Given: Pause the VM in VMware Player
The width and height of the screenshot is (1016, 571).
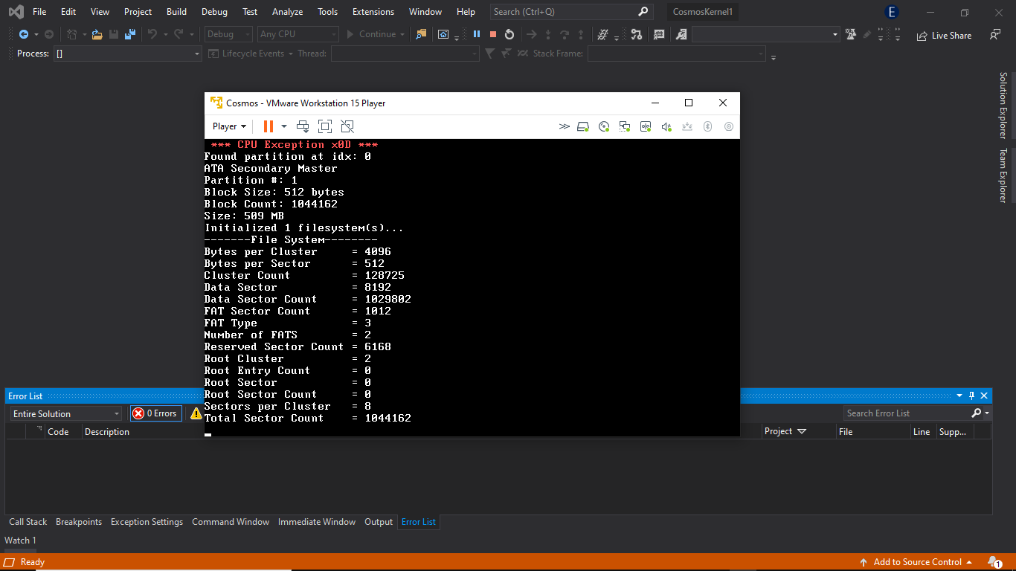Looking at the screenshot, I should point(269,126).
